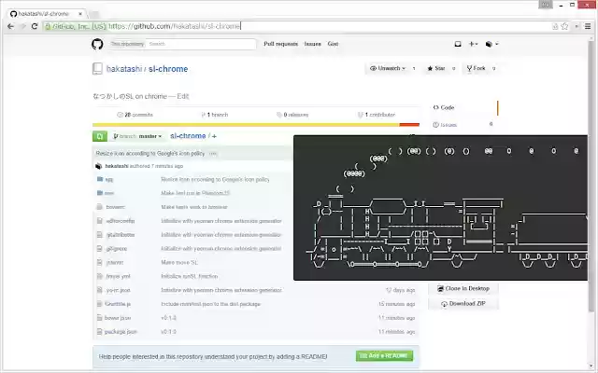Image resolution: width=598 pixels, height=373 pixels.
Task: Fork the repository
Action: click(476, 68)
